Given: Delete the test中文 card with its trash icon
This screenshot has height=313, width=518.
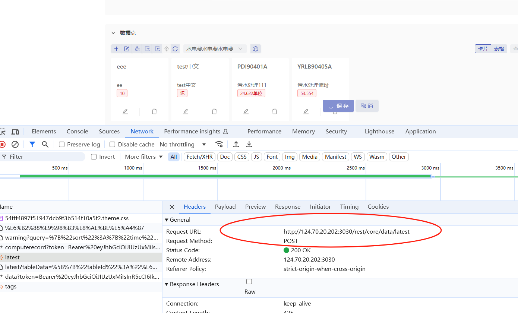Looking at the screenshot, I should [x=214, y=111].
